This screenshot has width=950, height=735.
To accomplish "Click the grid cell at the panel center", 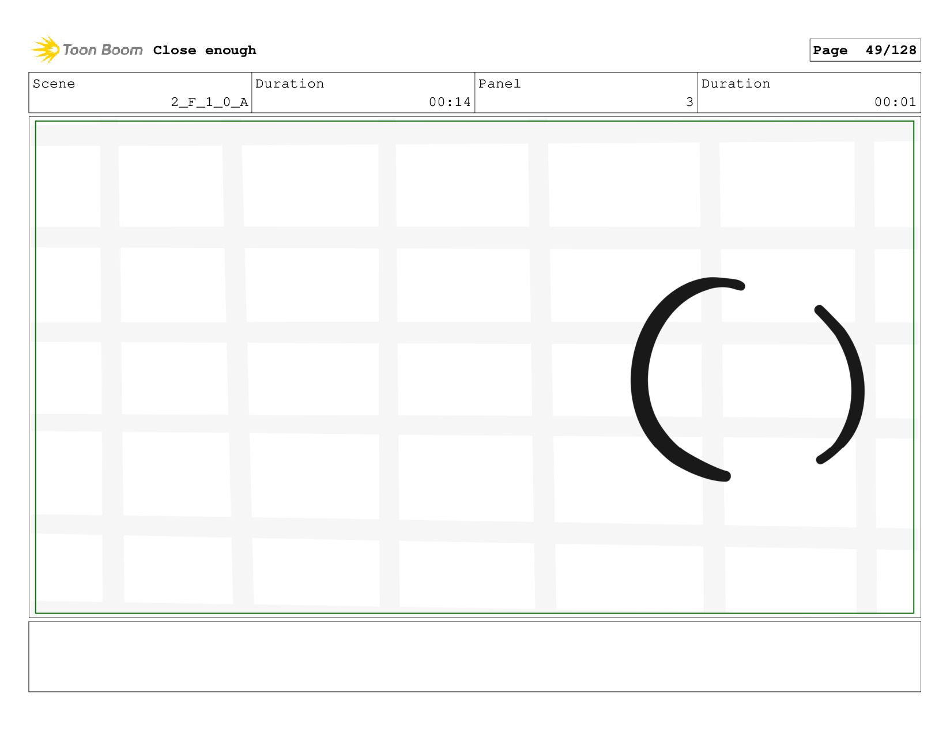I will (x=465, y=380).
